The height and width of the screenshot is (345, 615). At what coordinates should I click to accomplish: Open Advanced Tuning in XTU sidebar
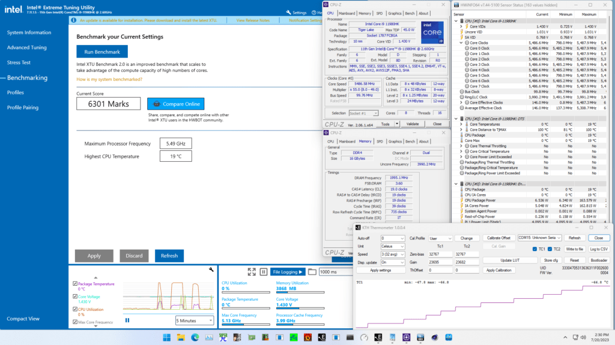(x=26, y=47)
